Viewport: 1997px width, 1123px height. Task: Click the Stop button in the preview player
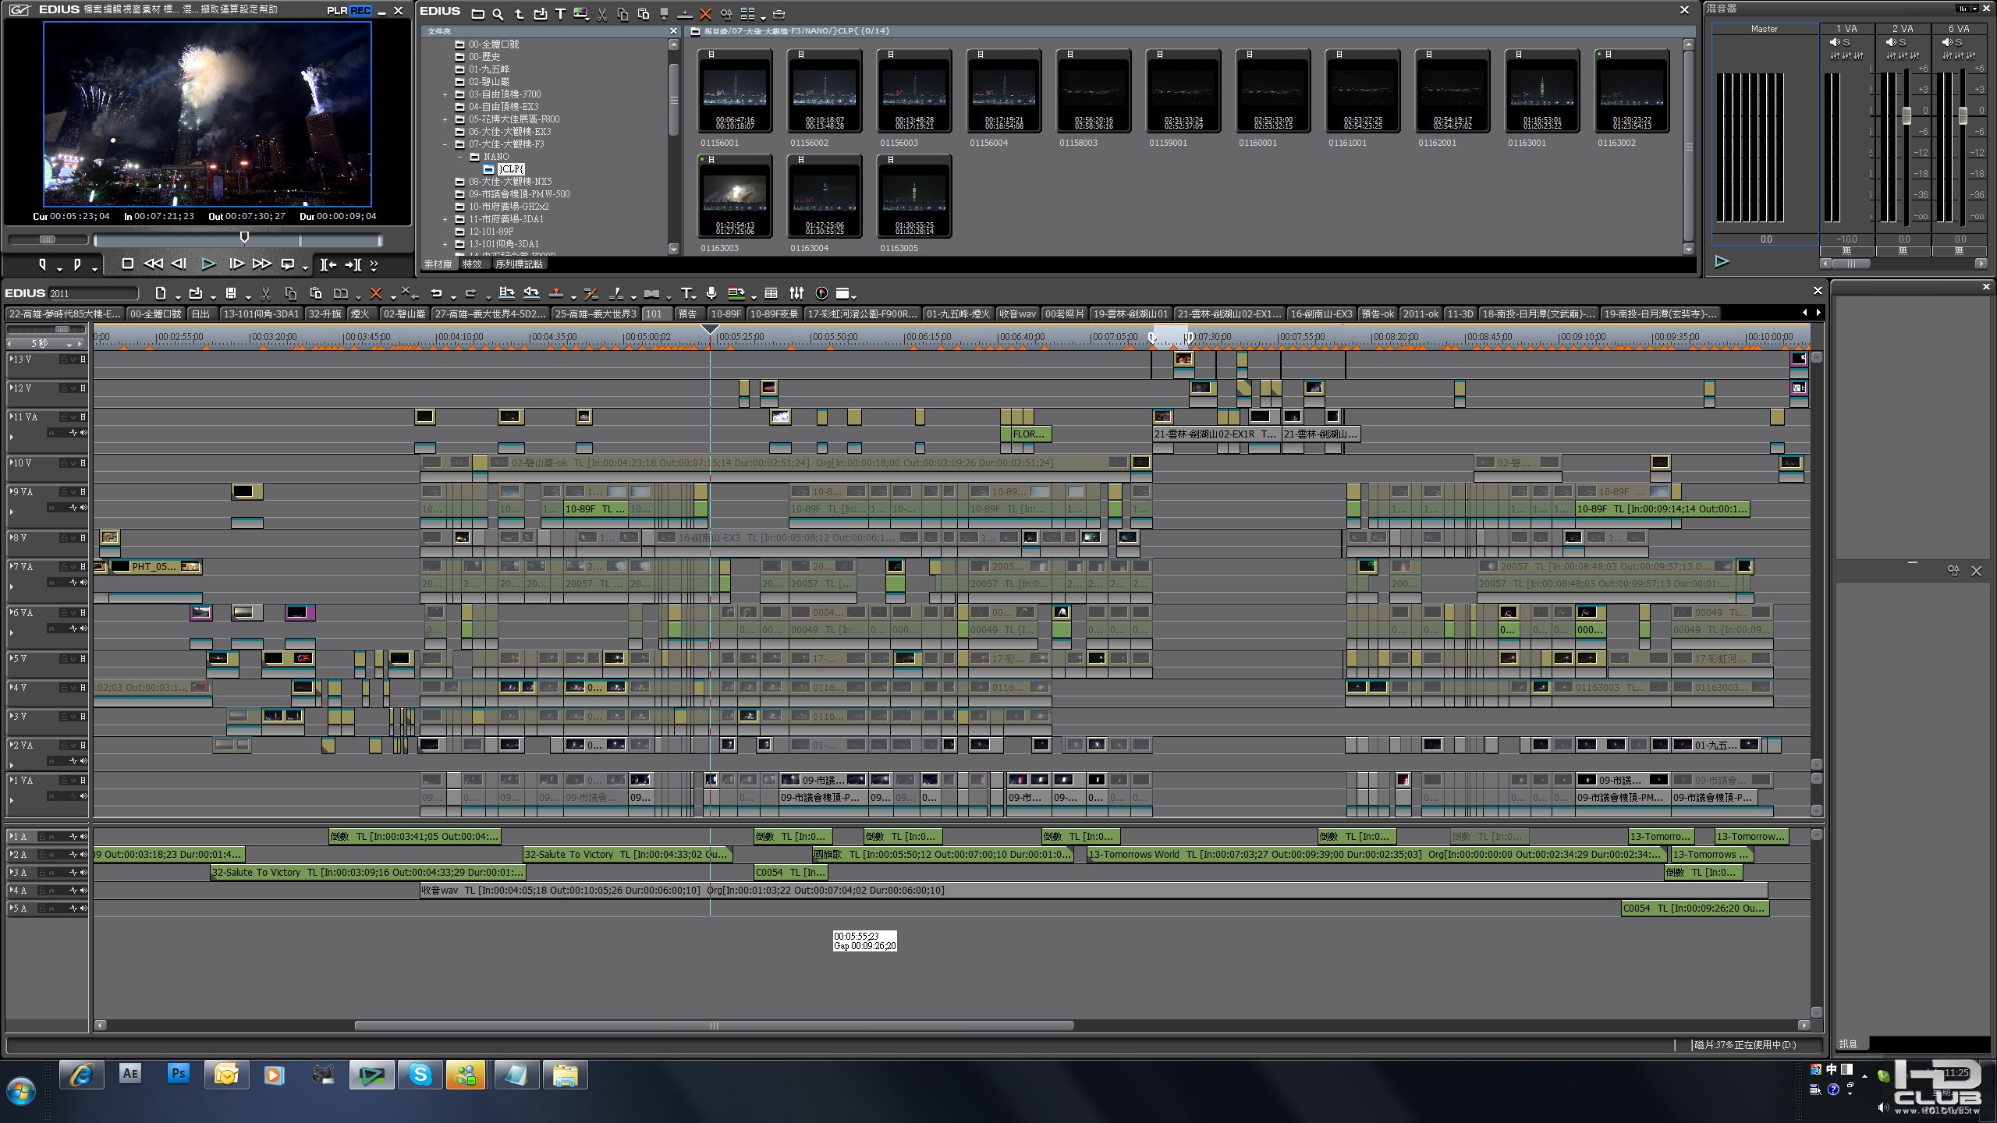click(128, 264)
